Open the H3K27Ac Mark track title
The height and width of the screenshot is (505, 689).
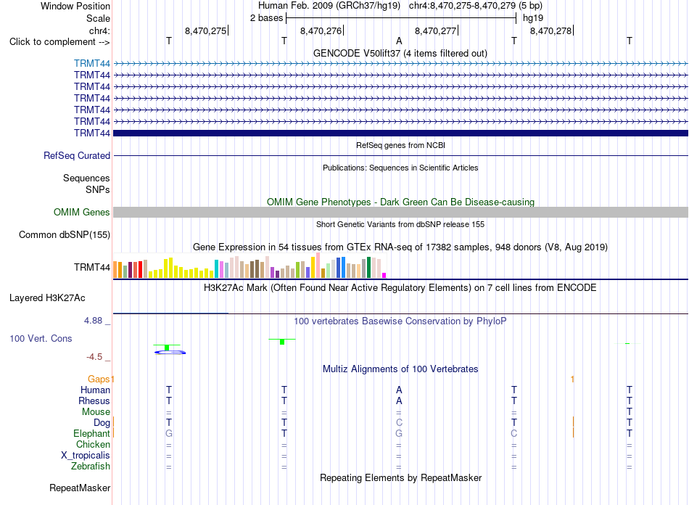click(400, 288)
